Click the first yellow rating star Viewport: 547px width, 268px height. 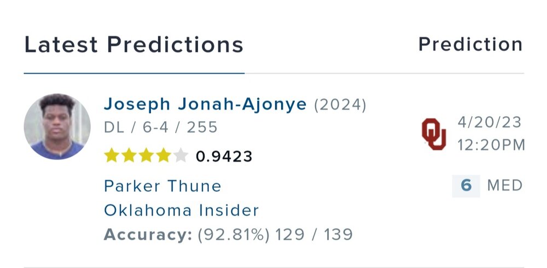[112, 156]
